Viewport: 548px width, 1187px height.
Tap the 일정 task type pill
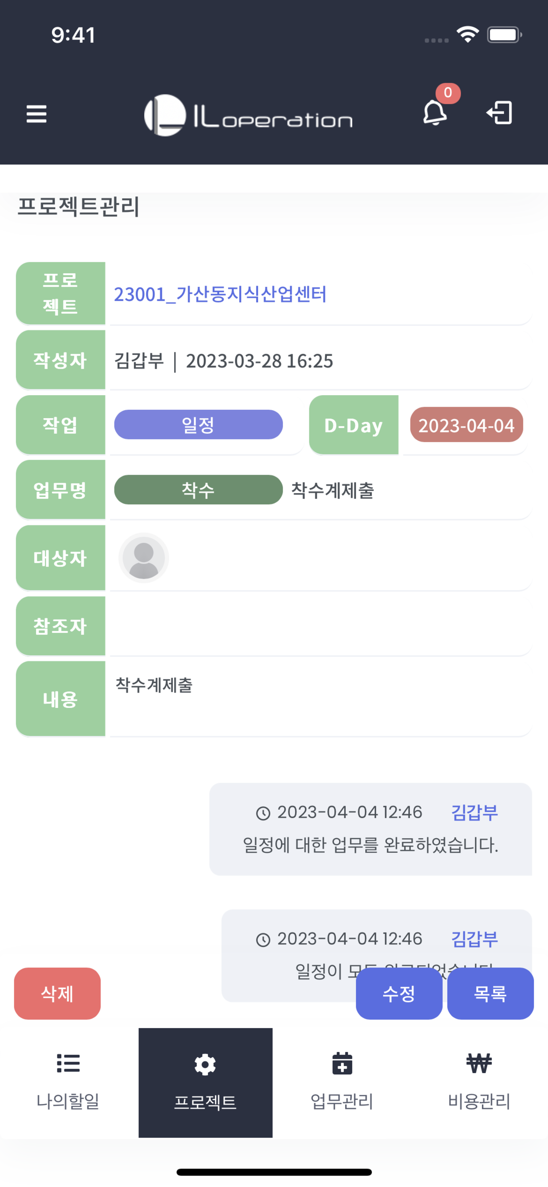click(199, 424)
